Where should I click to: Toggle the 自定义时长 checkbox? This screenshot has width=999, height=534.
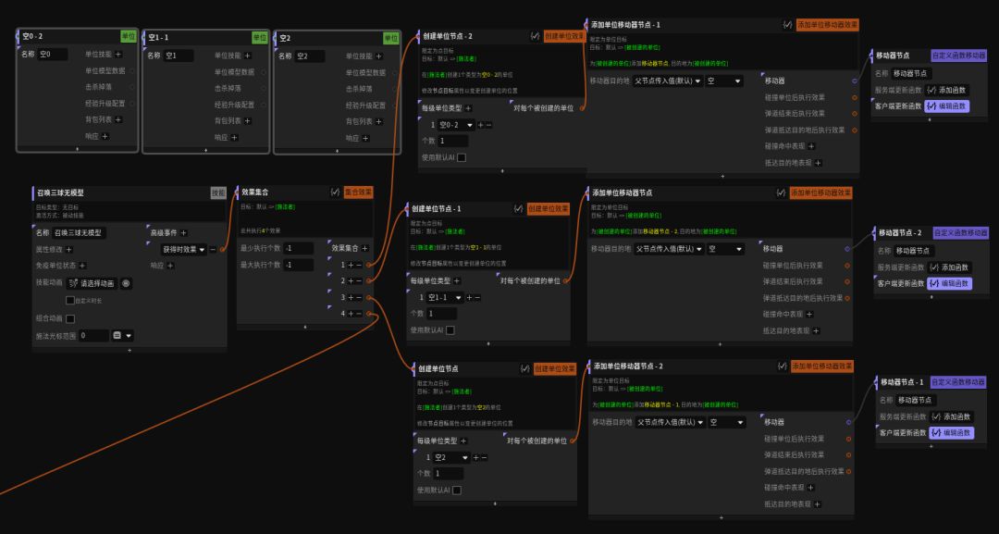pyautogui.click(x=70, y=300)
